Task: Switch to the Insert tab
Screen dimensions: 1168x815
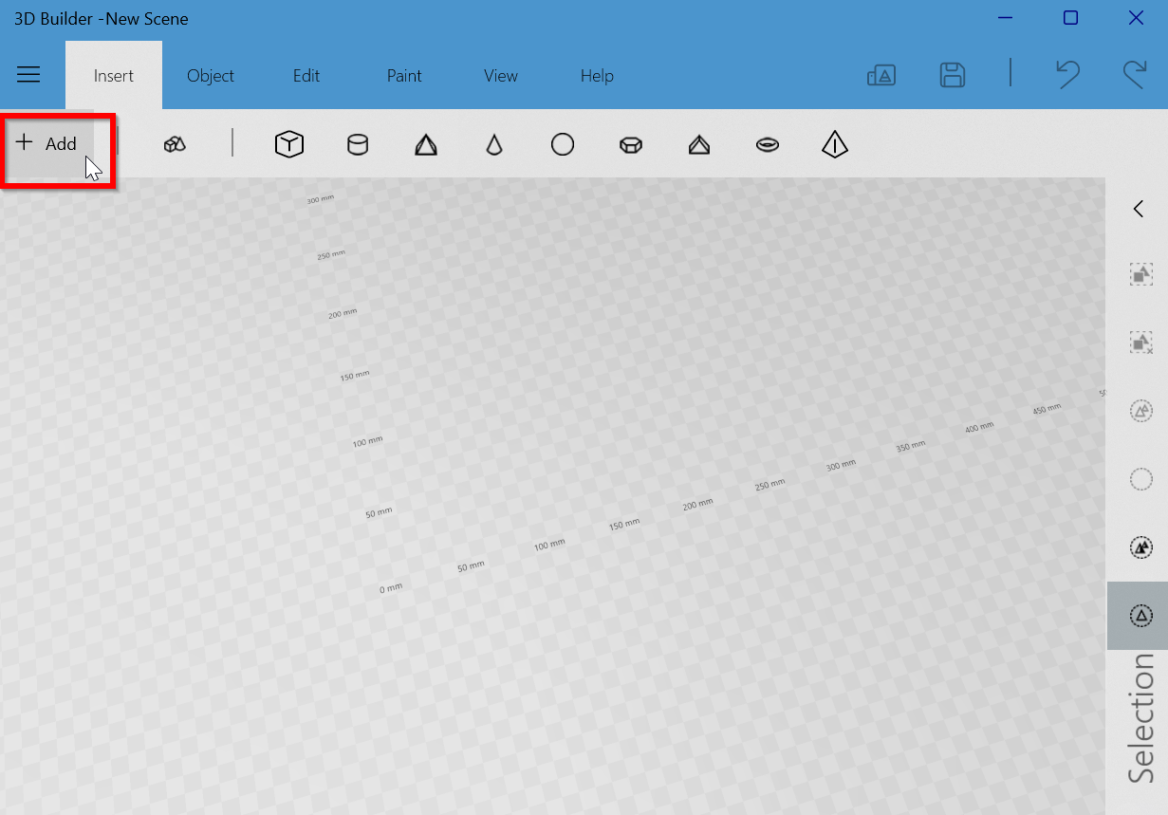Action: tap(114, 76)
